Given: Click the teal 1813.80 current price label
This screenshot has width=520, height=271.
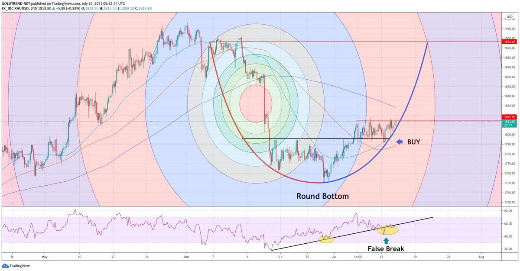Looking at the screenshot, I should click(509, 122).
